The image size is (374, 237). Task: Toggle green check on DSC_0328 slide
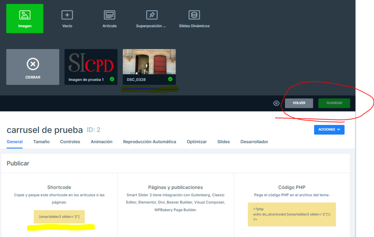coord(170,79)
